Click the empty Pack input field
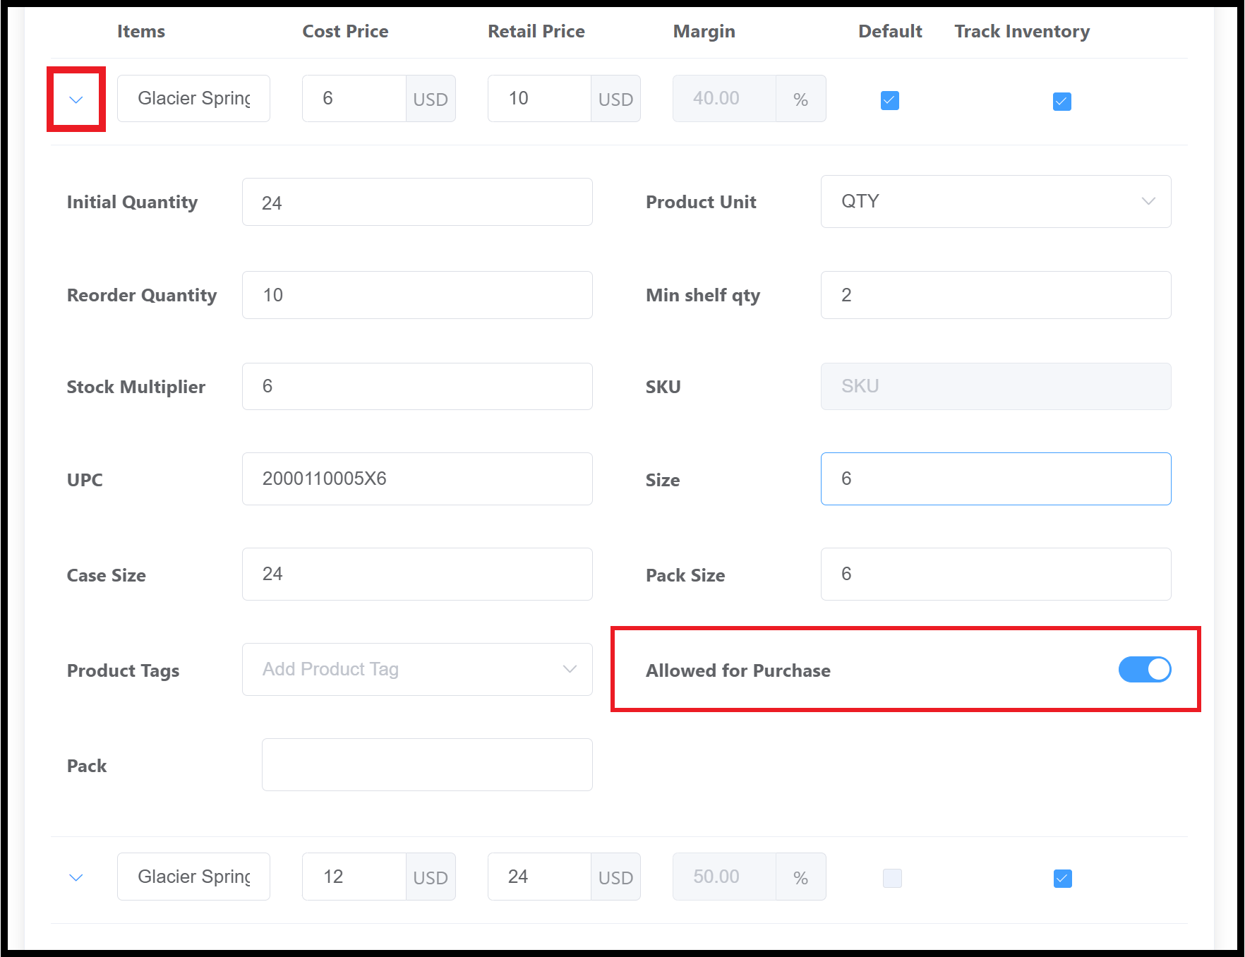This screenshot has height=957, width=1245. click(426, 765)
